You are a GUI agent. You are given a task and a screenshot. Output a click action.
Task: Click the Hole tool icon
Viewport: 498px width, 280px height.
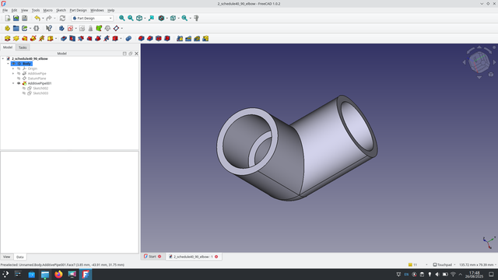pos(72,38)
